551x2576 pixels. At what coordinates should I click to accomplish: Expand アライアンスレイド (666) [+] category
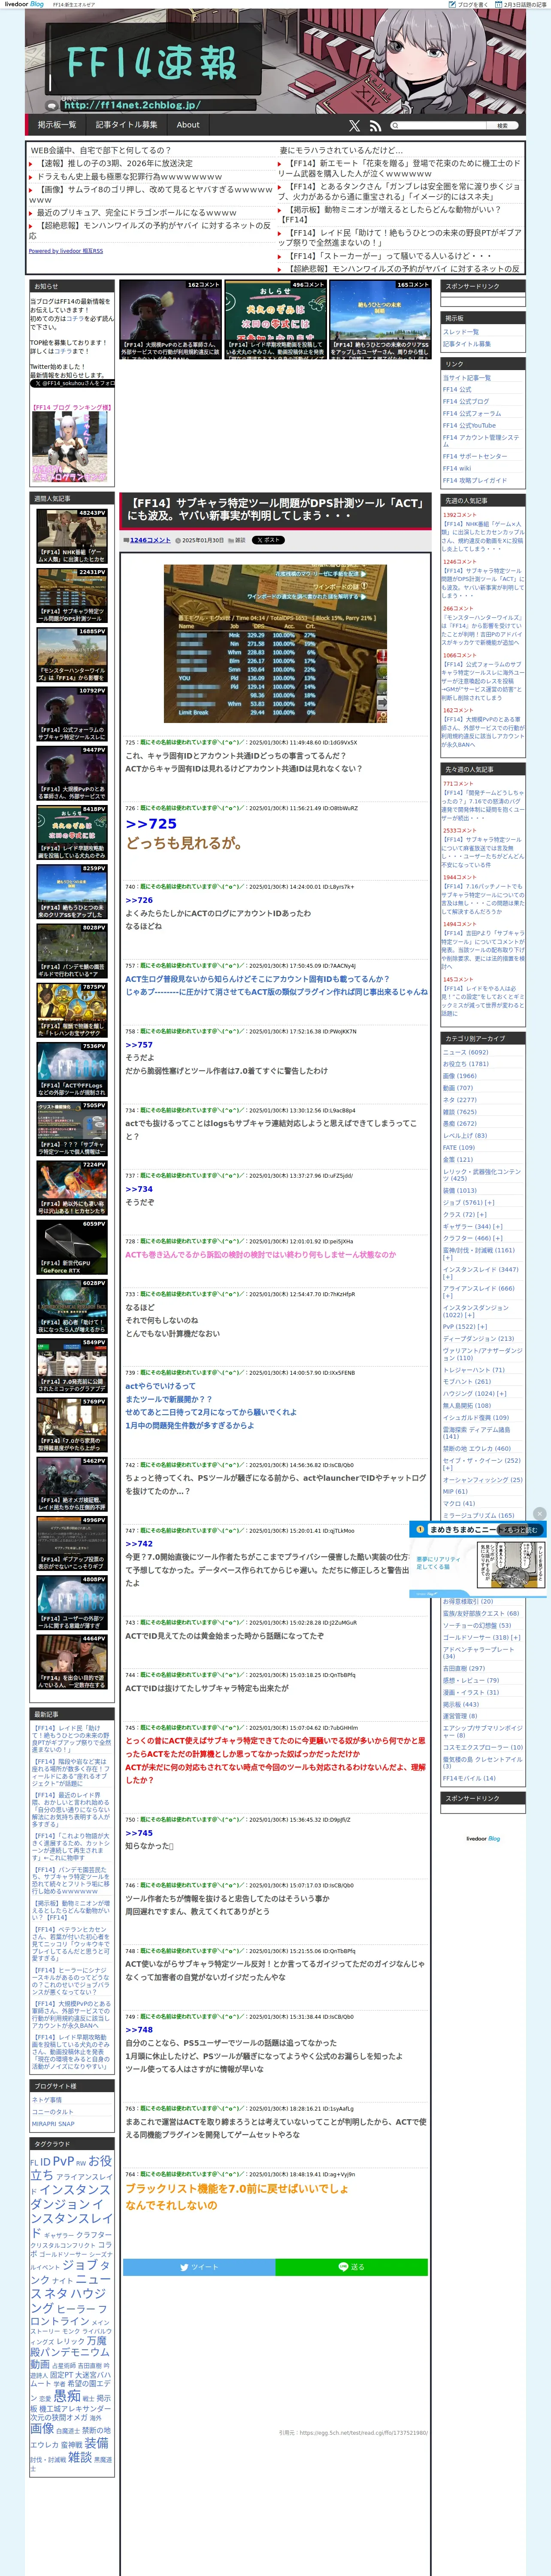(478, 1292)
